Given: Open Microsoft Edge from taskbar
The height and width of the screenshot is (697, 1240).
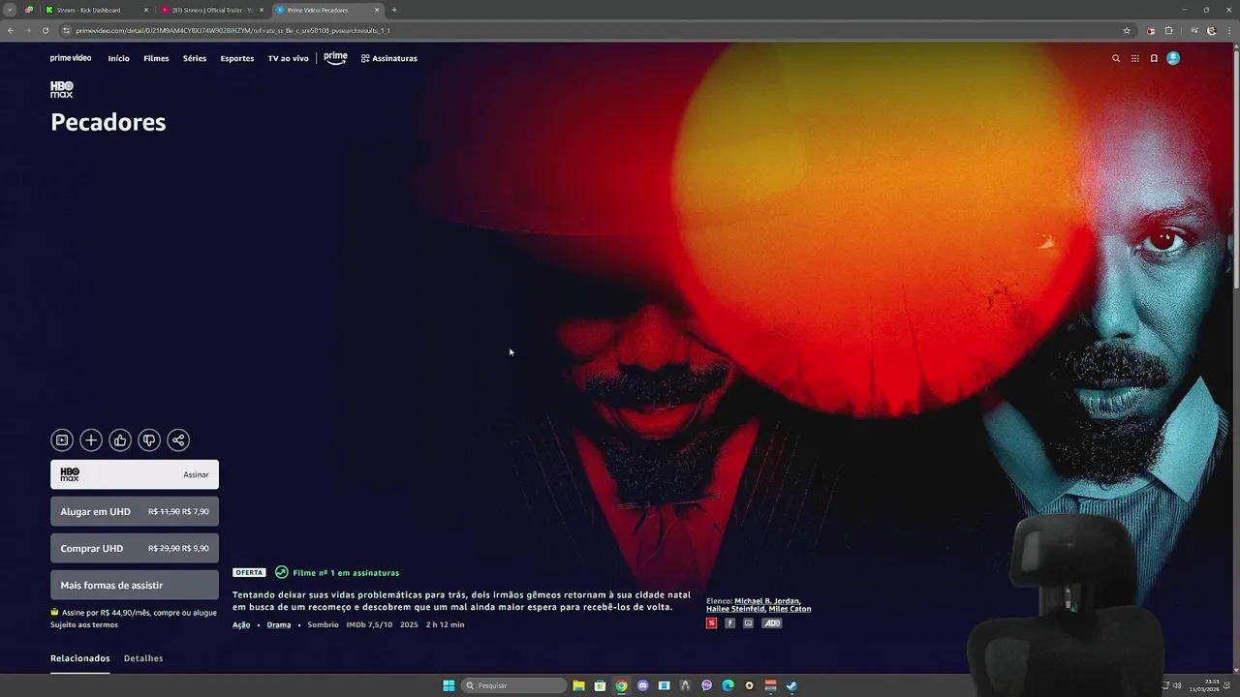Looking at the screenshot, I should click(x=728, y=685).
